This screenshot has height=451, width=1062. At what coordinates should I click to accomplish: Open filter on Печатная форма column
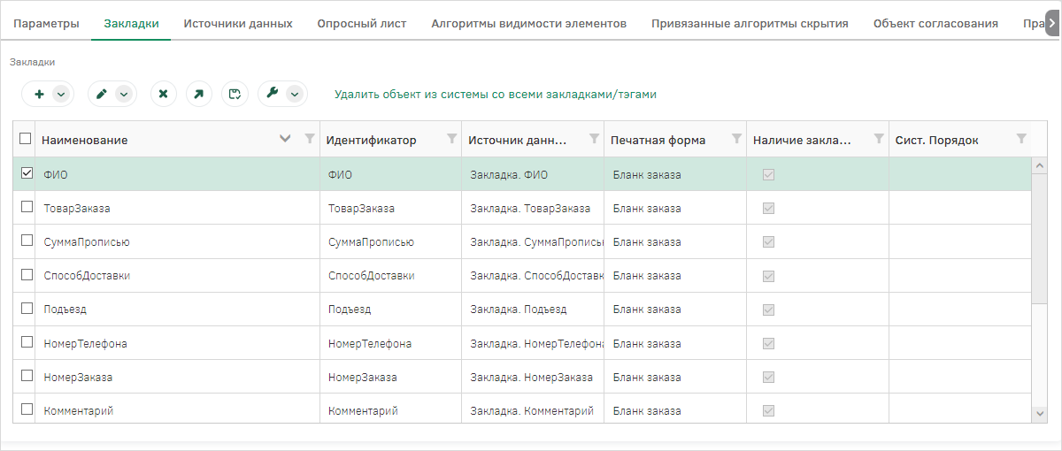pyautogui.click(x=736, y=139)
